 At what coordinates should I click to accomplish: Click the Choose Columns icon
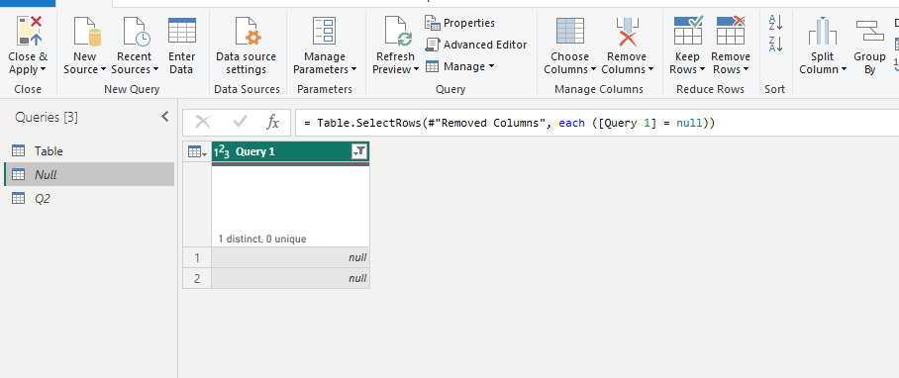pos(570,31)
